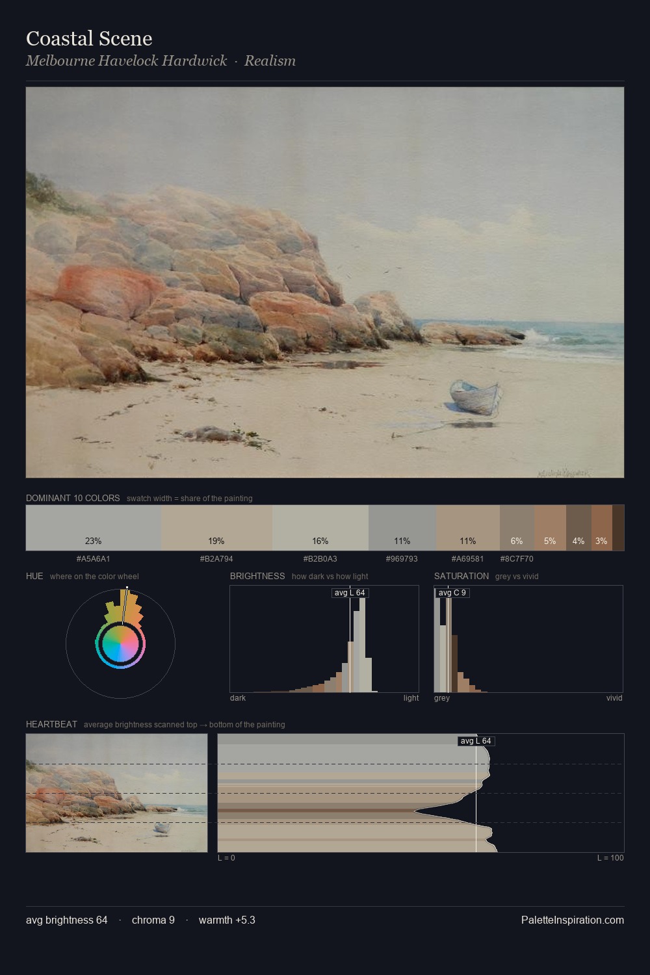Click the heartbeat scan description caption
Screen dimensions: 650x975
[x=185, y=725]
